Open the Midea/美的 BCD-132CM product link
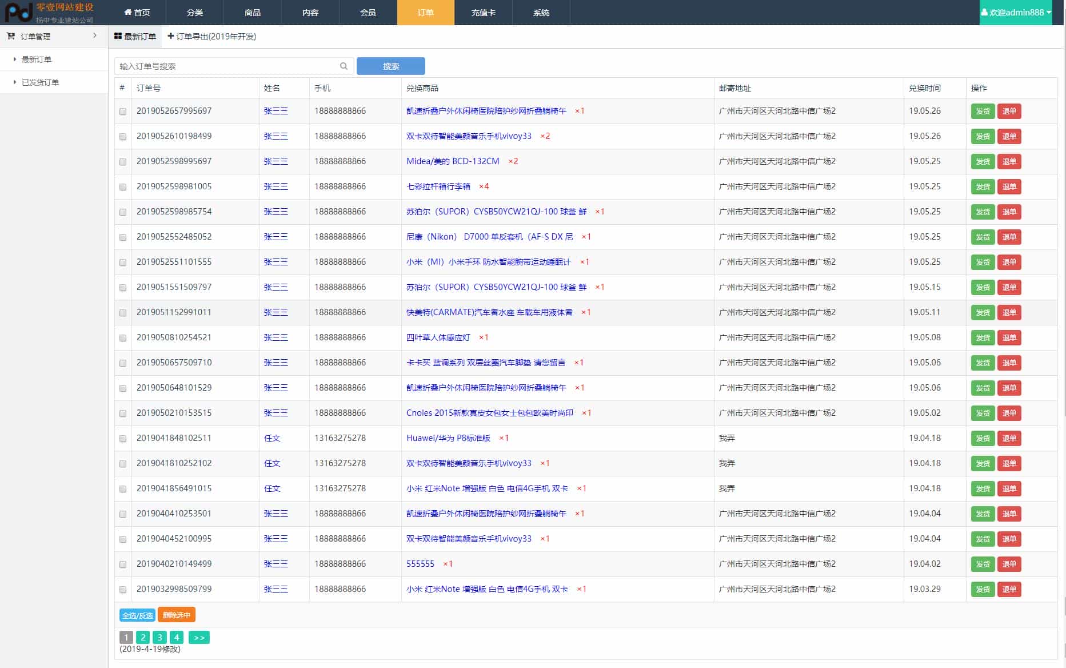The width and height of the screenshot is (1066, 668). click(453, 161)
